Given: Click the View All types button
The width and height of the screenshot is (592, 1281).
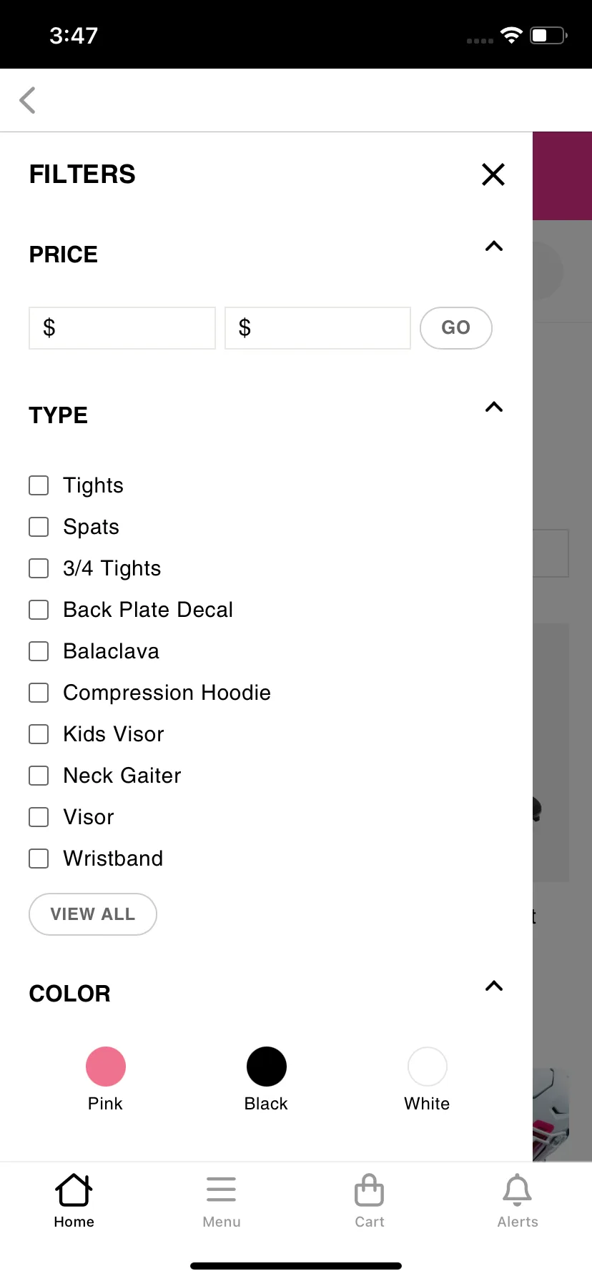Looking at the screenshot, I should (x=93, y=914).
